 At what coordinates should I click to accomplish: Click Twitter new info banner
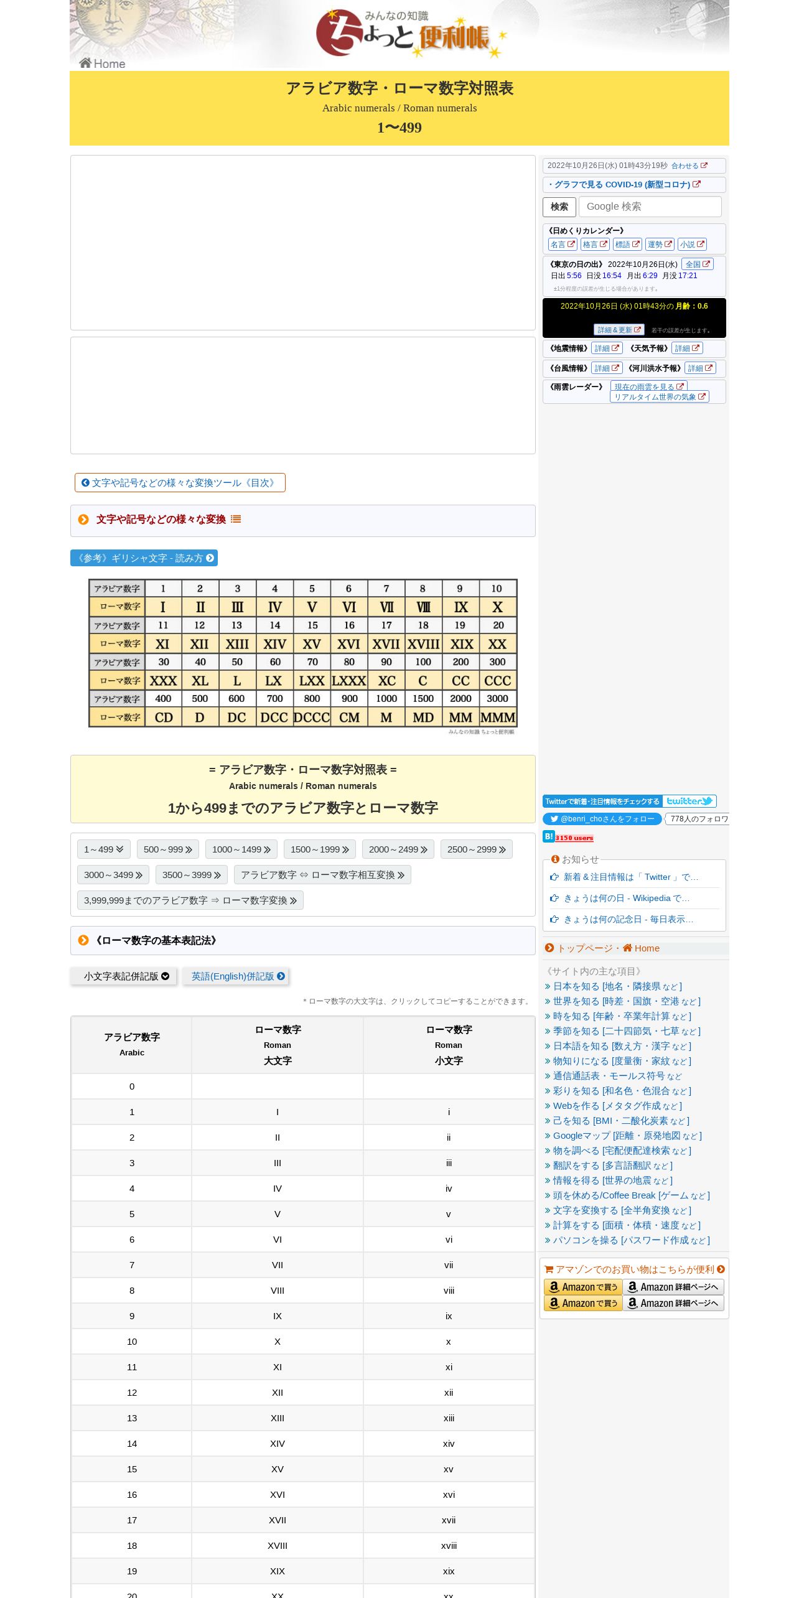pos(629,801)
